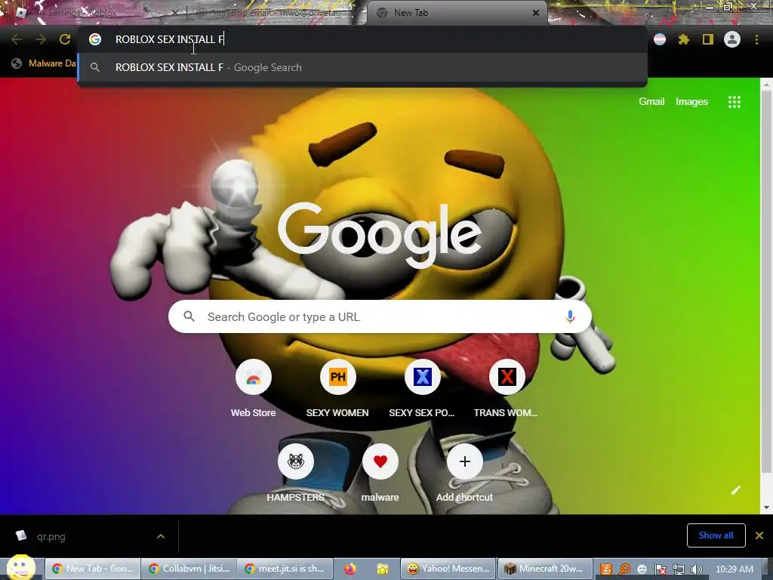
Task: Click the round grey tray icon
Action: pyautogui.click(x=642, y=569)
